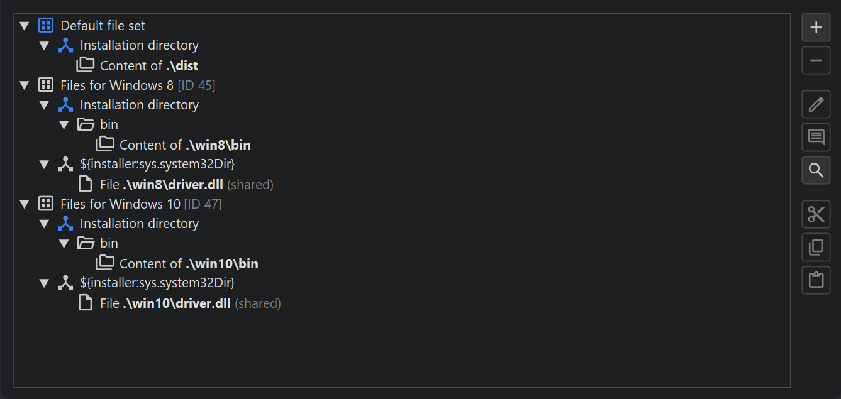Click the scissors Cut button
841x399 pixels.
pos(816,214)
